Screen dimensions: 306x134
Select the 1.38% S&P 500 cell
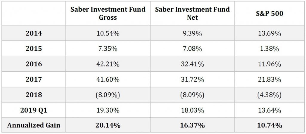(270, 49)
